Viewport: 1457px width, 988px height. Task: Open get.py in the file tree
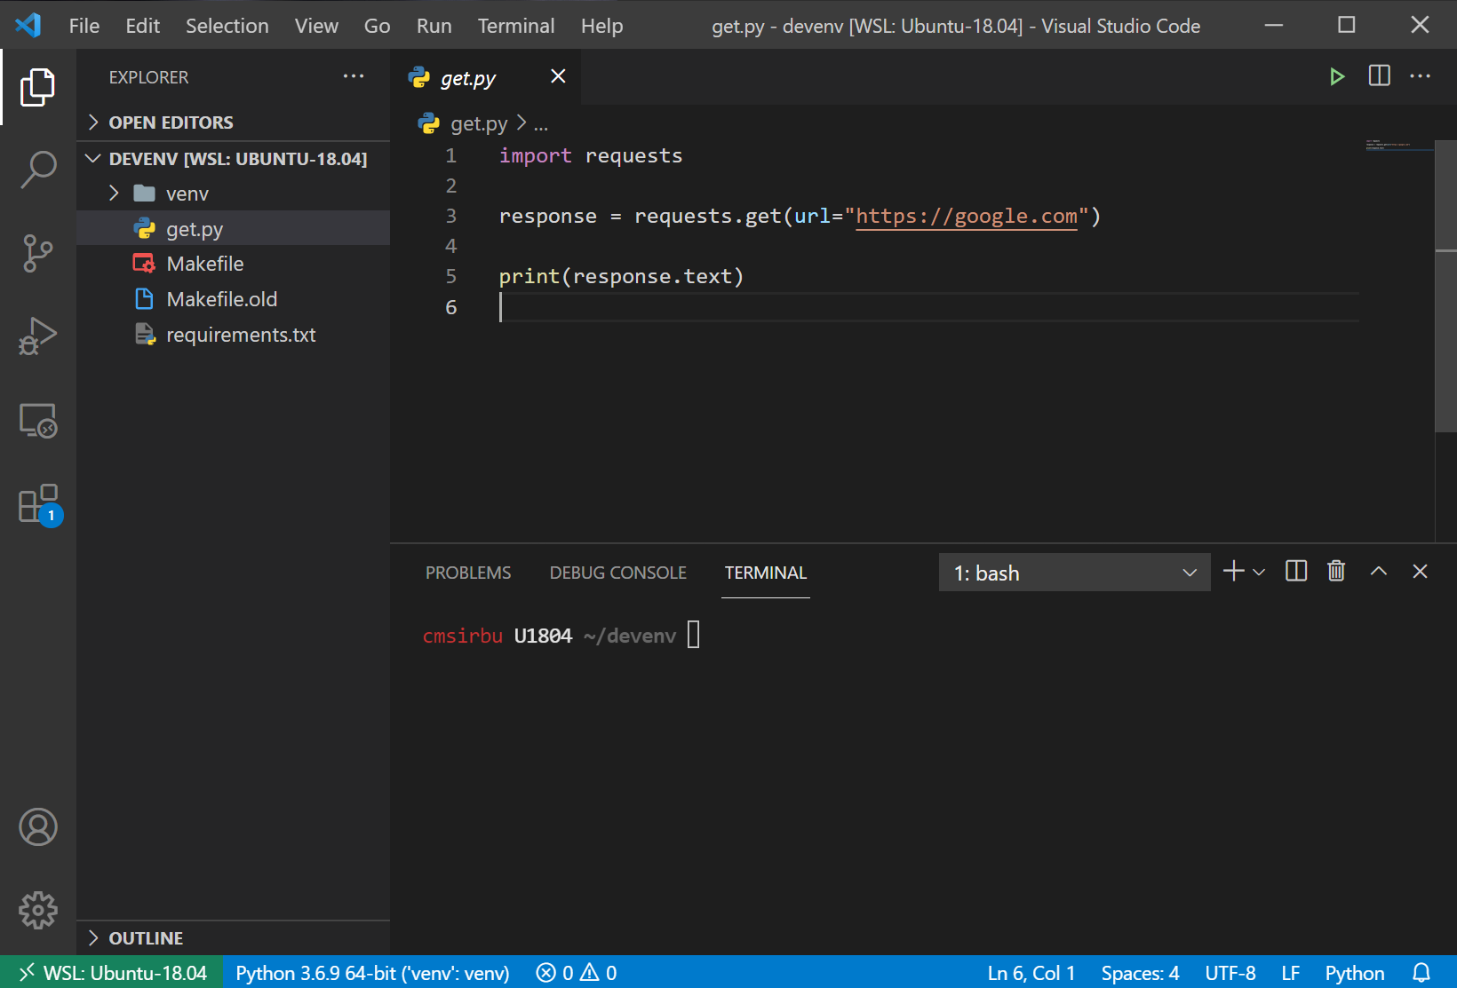[234, 228]
